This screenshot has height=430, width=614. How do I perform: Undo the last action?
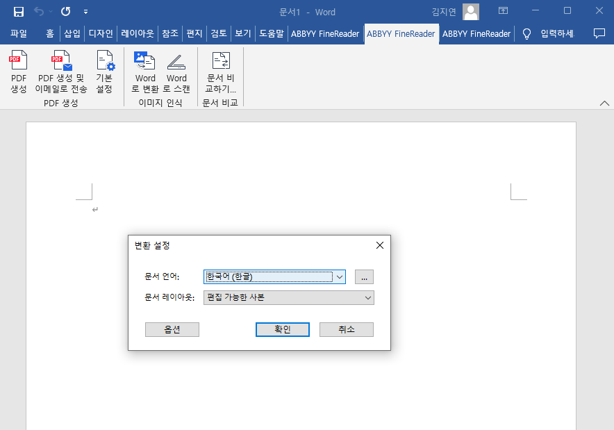pos(38,12)
